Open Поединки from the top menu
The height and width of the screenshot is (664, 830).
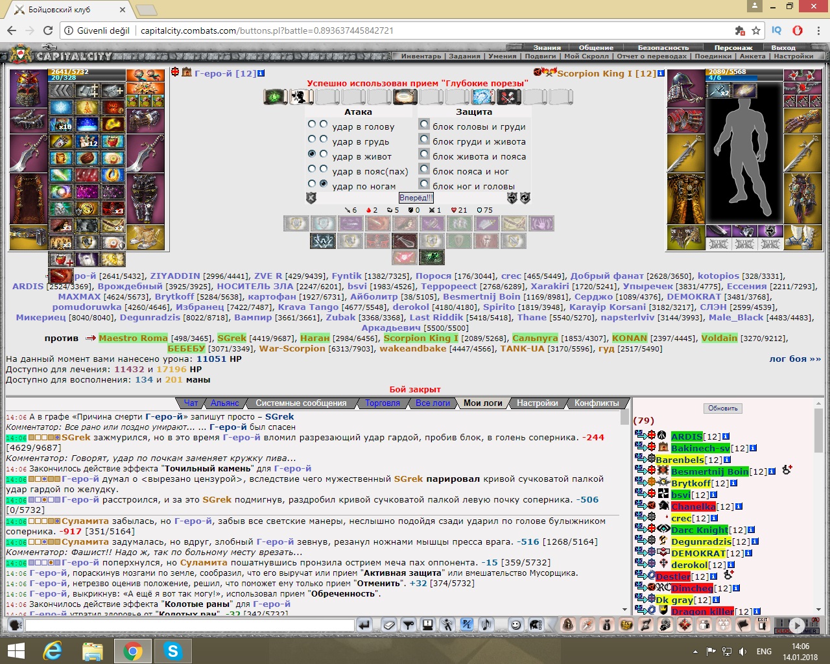click(x=713, y=56)
